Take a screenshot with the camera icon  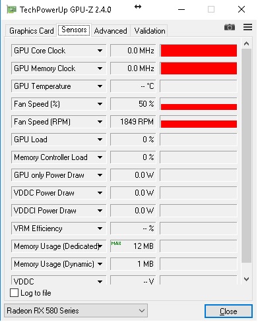[230, 28]
